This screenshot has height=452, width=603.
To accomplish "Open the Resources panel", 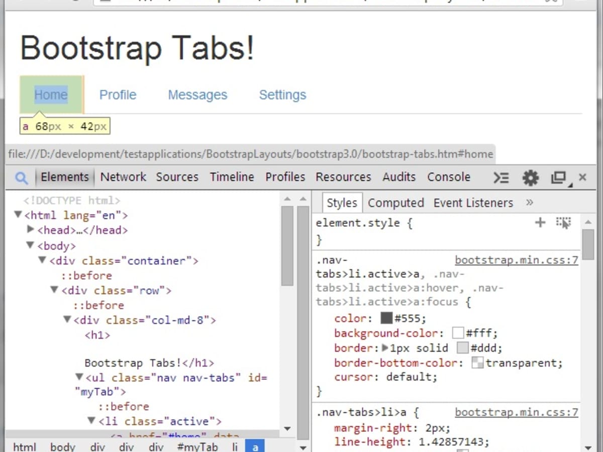I will click(x=343, y=177).
